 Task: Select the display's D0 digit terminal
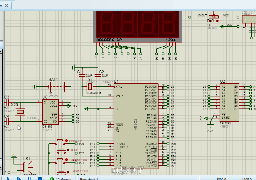[176, 54]
